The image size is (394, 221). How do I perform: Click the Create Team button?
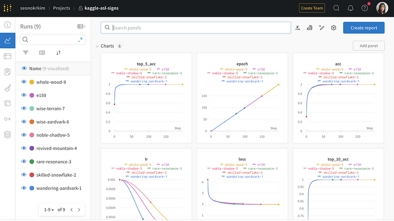tap(312, 8)
